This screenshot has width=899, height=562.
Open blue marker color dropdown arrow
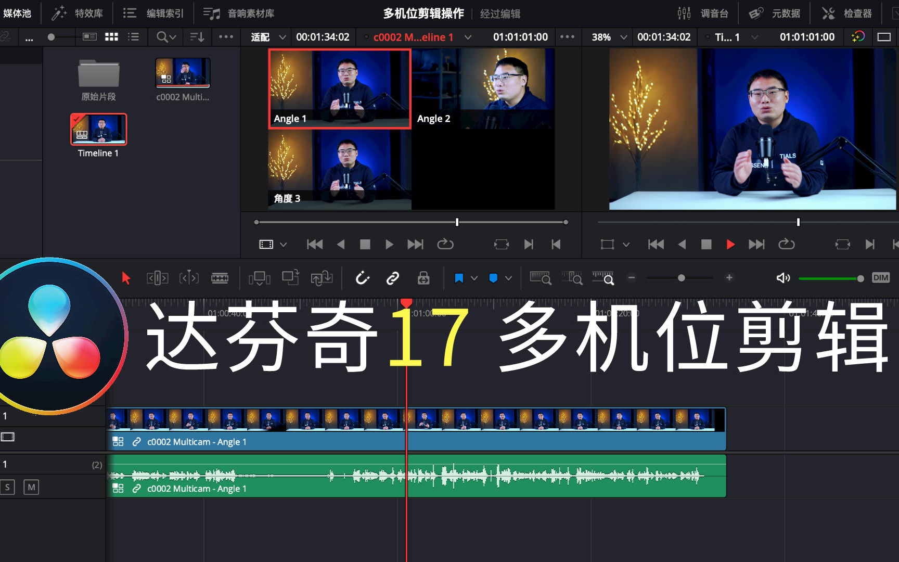(508, 278)
